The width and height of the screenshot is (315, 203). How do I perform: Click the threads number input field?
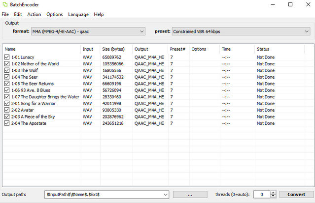click(262, 194)
